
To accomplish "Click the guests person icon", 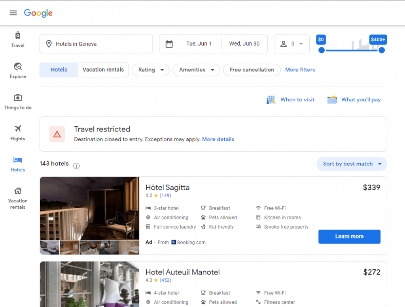I will click(284, 44).
